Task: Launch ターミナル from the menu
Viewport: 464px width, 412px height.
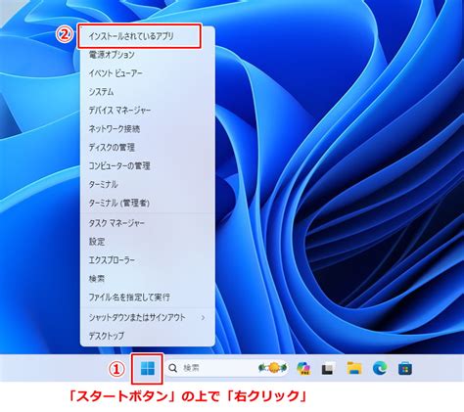Action: pos(148,185)
